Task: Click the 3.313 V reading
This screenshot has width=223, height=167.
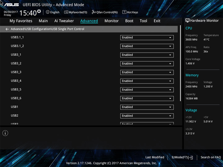Action: pyautogui.click(x=190, y=134)
